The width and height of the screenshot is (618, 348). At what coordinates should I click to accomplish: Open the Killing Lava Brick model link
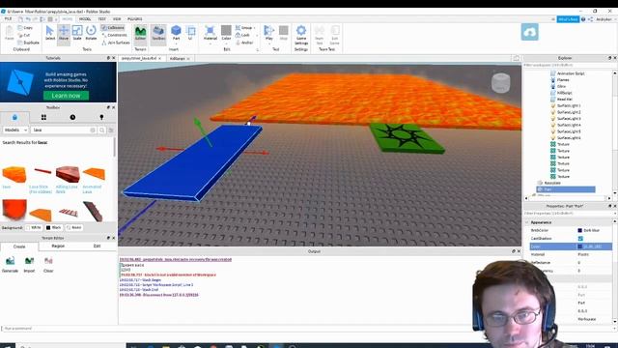[x=67, y=189]
